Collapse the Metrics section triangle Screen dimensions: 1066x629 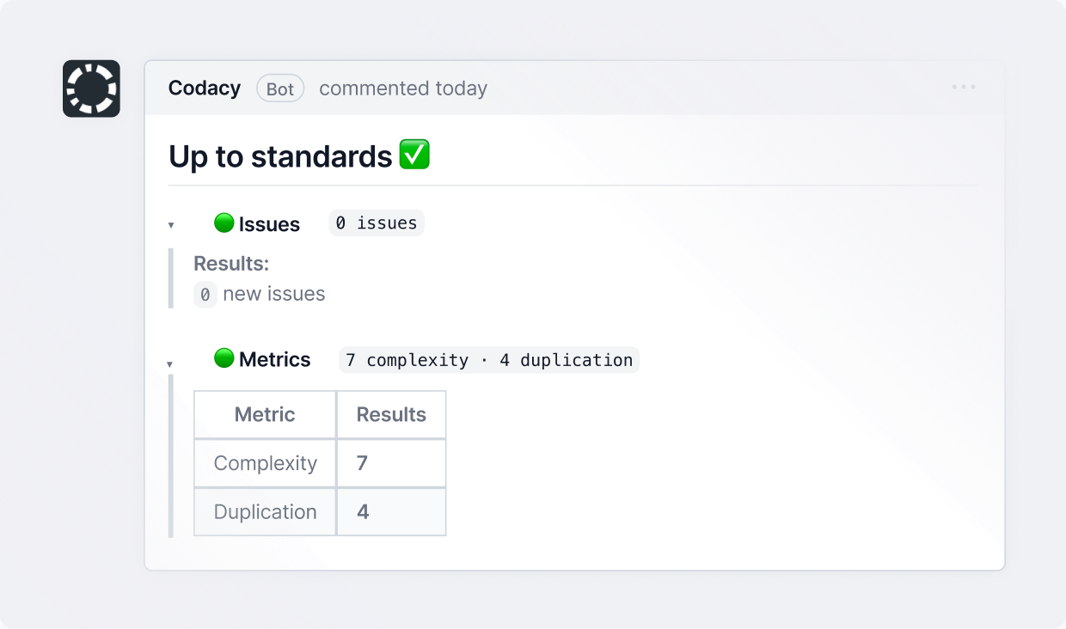[171, 364]
